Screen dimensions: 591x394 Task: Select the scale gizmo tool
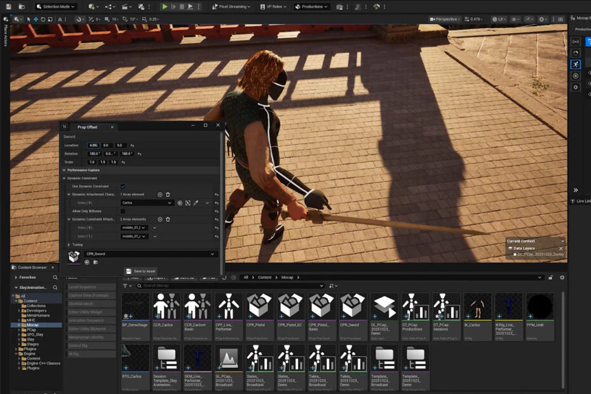tap(50, 19)
